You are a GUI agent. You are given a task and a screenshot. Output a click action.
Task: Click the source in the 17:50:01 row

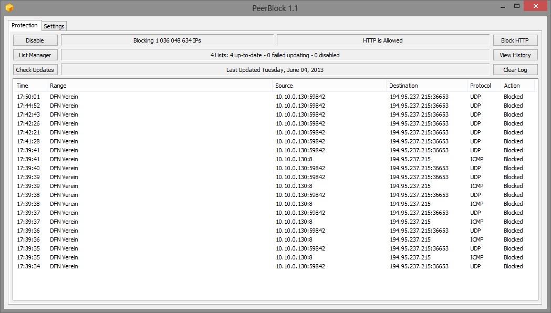coord(300,97)
